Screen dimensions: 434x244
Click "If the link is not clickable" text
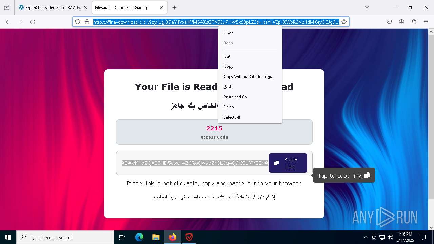click(214, 183)
